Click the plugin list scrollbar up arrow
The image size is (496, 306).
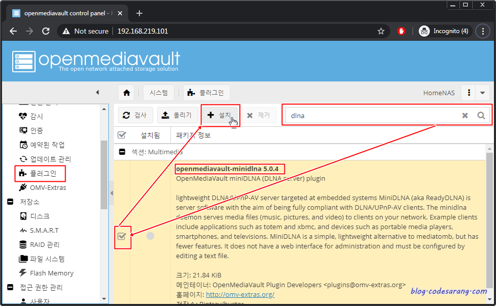(490, 148)
